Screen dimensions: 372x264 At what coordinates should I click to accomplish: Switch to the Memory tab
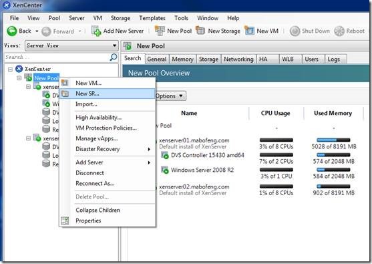coord(182,59)
